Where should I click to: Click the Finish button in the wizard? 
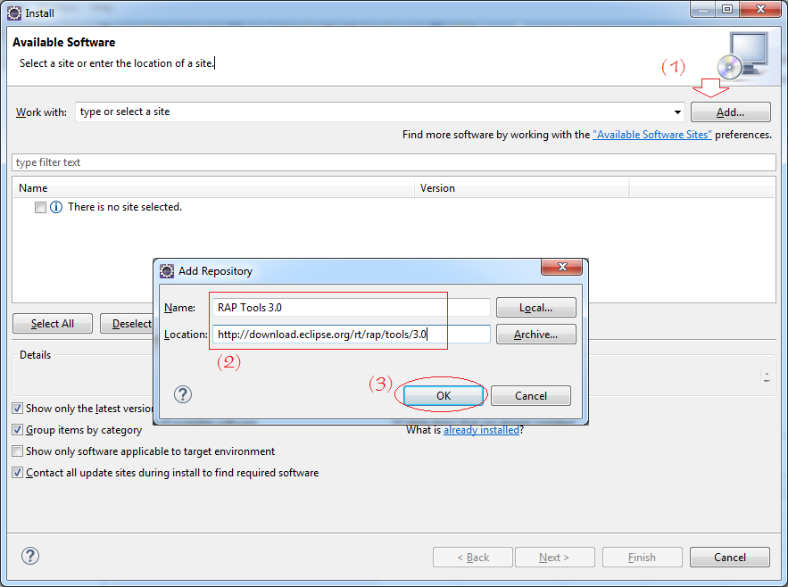coord(643,558)
